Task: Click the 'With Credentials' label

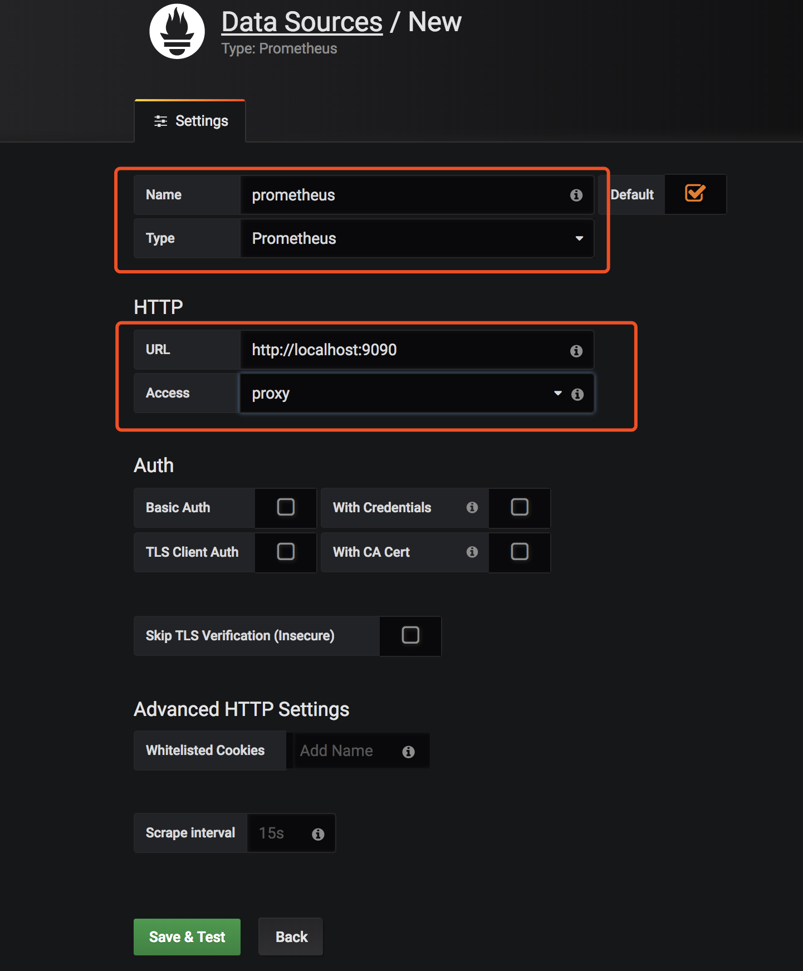Action: (x=382, y=508)
